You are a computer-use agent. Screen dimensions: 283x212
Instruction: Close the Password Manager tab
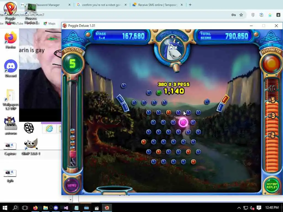(69, 5)
